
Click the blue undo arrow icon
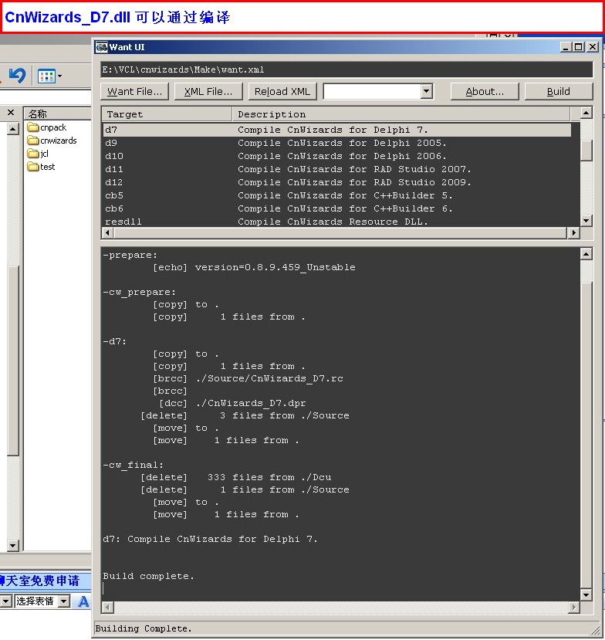[x=17, y=76]
